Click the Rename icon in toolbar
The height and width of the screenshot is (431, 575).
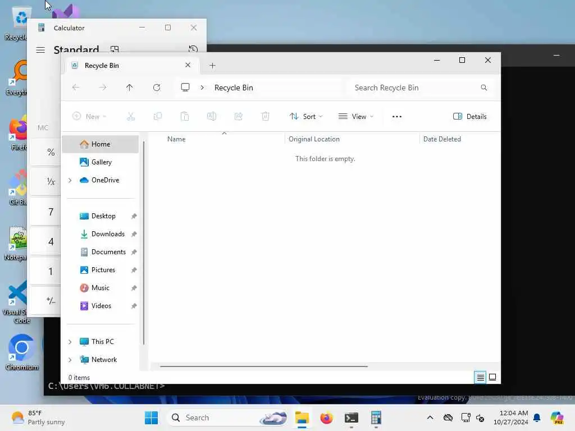(x=212, y=117)
